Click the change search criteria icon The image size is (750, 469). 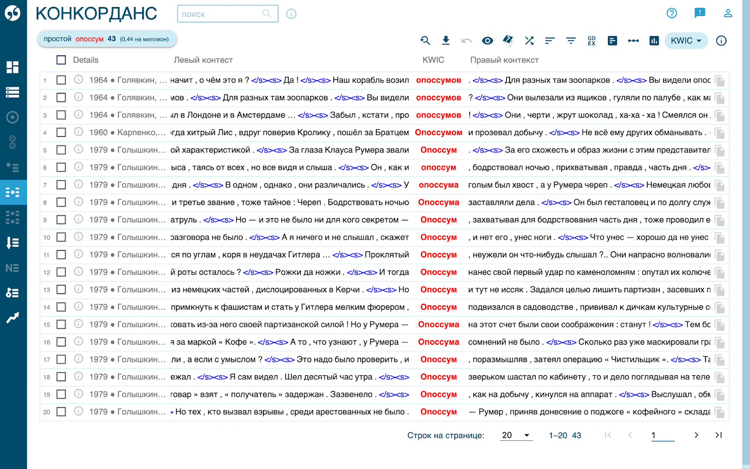(x=425, y=41)
